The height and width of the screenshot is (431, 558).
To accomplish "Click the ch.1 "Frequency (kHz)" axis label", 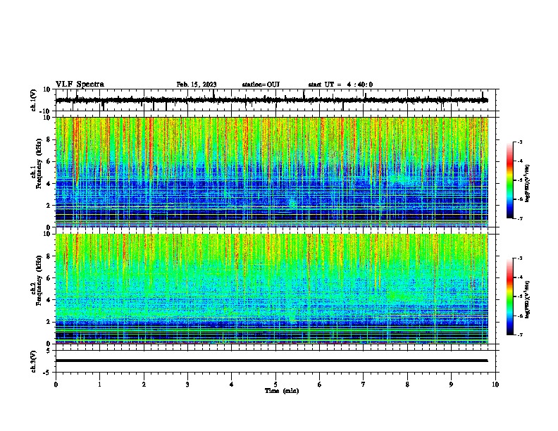I will (39, 163).
